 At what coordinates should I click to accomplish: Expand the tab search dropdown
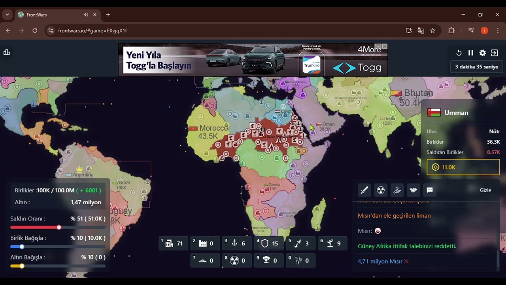7,15
